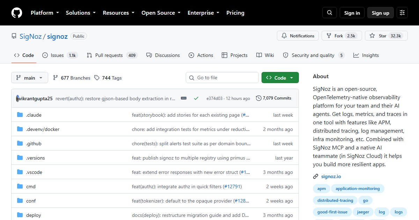
Task: View the Security and quality tab
Action: click(x=314, y=55)
